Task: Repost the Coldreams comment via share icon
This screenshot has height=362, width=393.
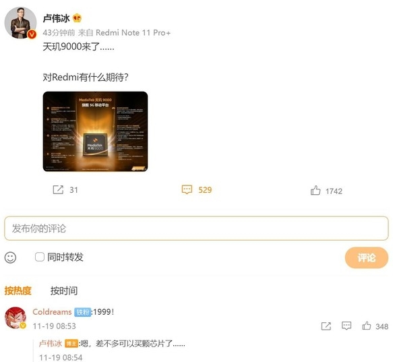Action: [x=326, y=326]
